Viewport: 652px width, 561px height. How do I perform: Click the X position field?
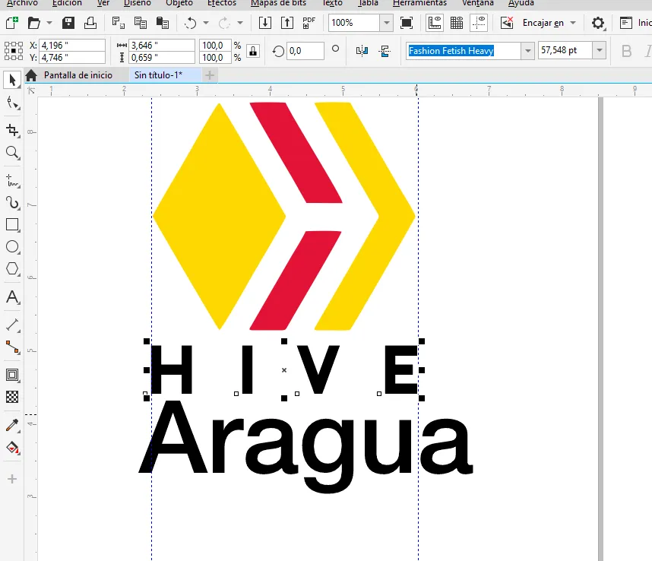[x=72, y=45]
